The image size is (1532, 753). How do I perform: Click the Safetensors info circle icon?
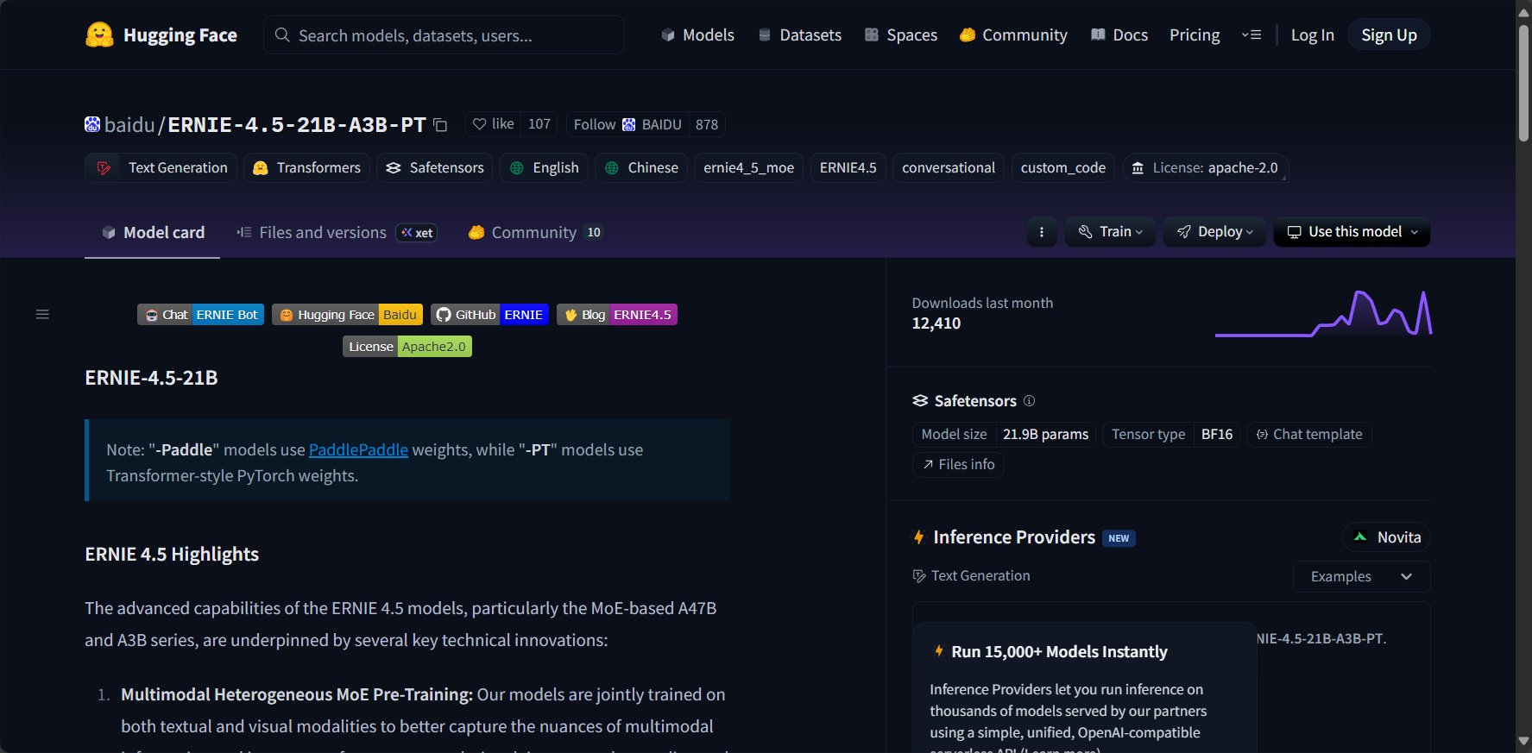coord(1029,401)
